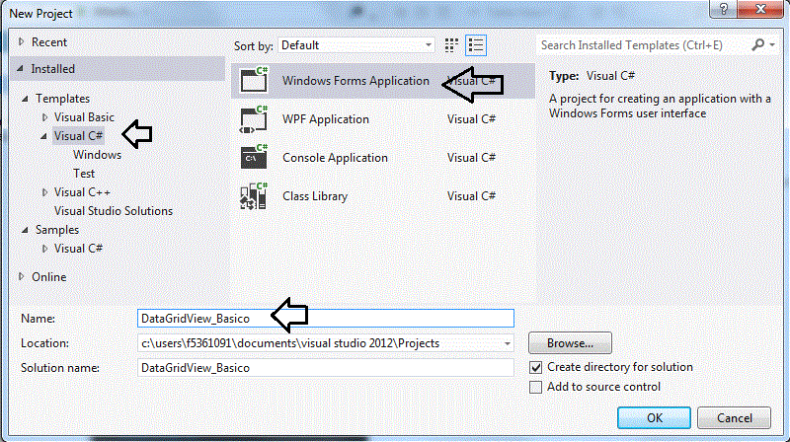The width and height of the screenshot is (790, 442).
Task: Select Visual C# under Templates
Action: (78, 136)
